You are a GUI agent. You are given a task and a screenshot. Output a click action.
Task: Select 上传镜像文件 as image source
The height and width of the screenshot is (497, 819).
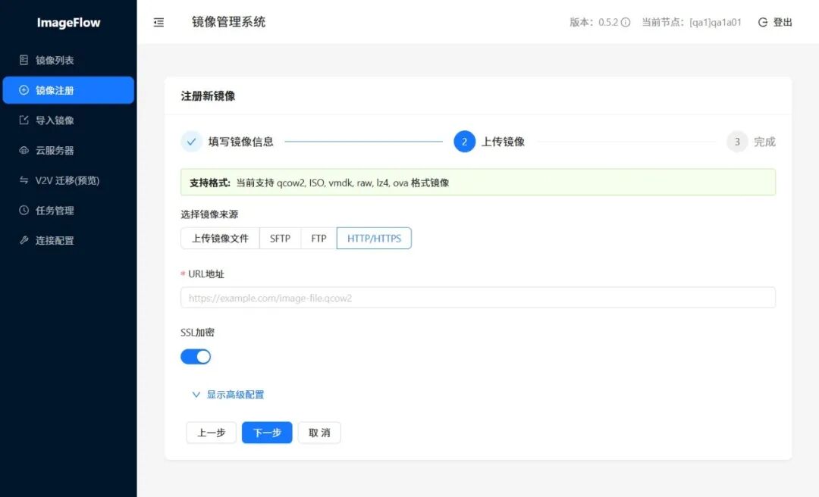pos(220,239)
